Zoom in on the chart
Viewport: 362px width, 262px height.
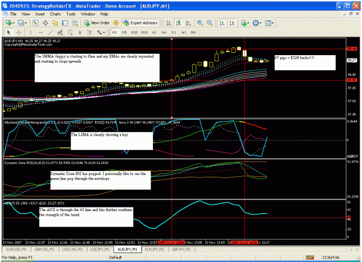click(200, 23)
